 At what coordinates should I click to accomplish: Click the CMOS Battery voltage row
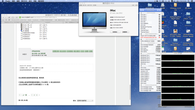pyautogui.click(x=150, y=80)
